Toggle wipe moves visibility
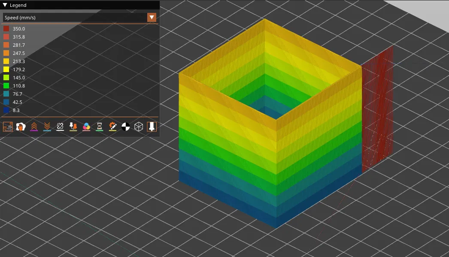The height and width of the screenshot is (257, 449). 21,126
